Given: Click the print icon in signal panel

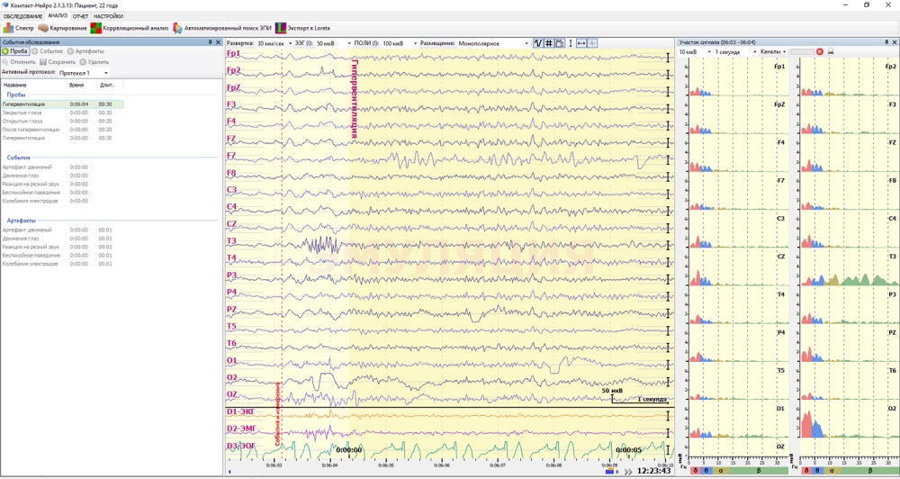Looking at the screenshot, I should click(x=831, y=52).
